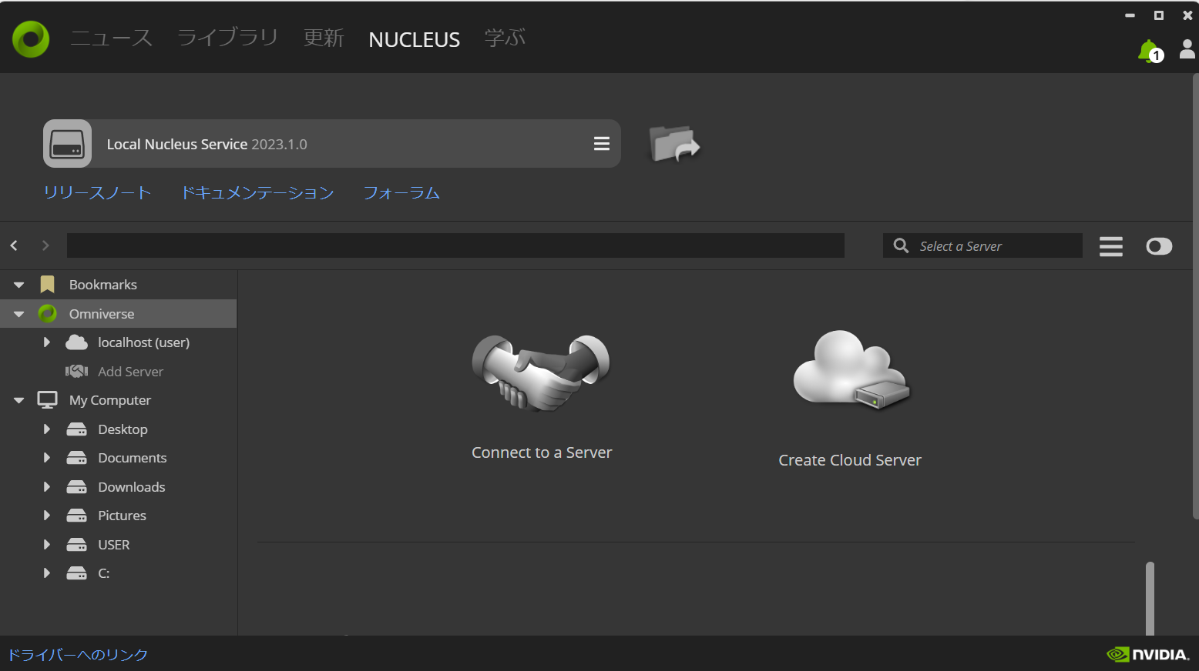Open the 学ぶ tab
The image size is (1199, 671).
pos(505,38)
